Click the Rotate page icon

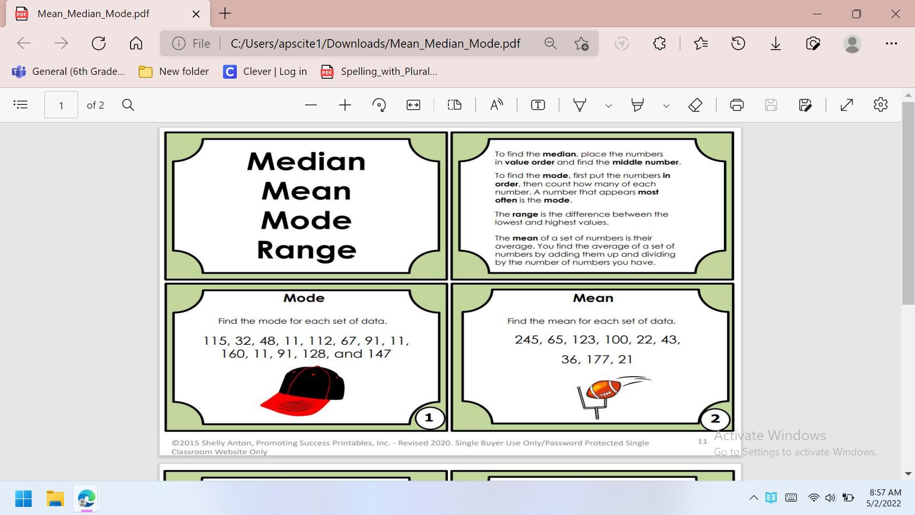click(x=379, y=105)
